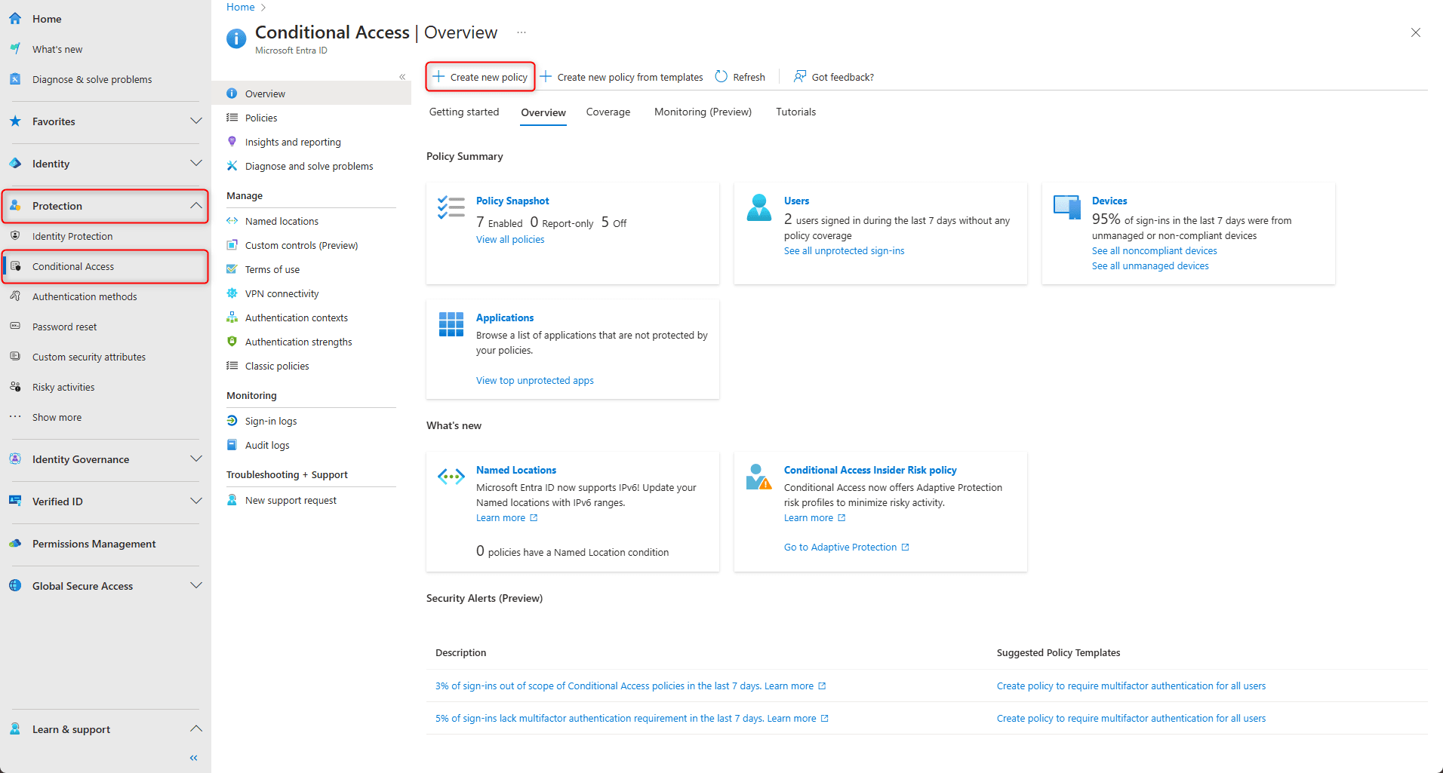Click the Identity Governance icon
The width and height of the screenshot is (1443, 773).
15,459
